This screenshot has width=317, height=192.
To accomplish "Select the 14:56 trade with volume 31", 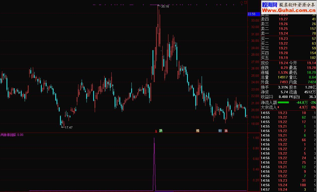I will [289, 180].
